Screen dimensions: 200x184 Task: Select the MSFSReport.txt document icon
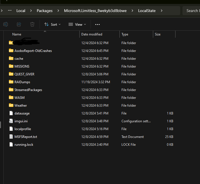click(x=11, y=137)
